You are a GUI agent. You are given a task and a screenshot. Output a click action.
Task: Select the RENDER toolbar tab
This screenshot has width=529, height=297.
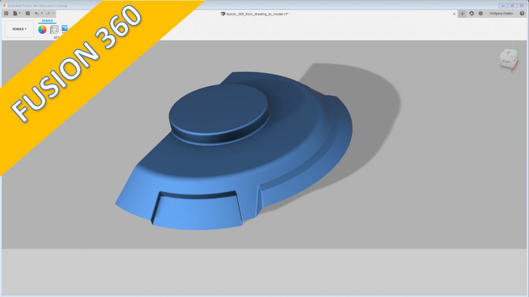pyautogui.click(x=47, y=21)
